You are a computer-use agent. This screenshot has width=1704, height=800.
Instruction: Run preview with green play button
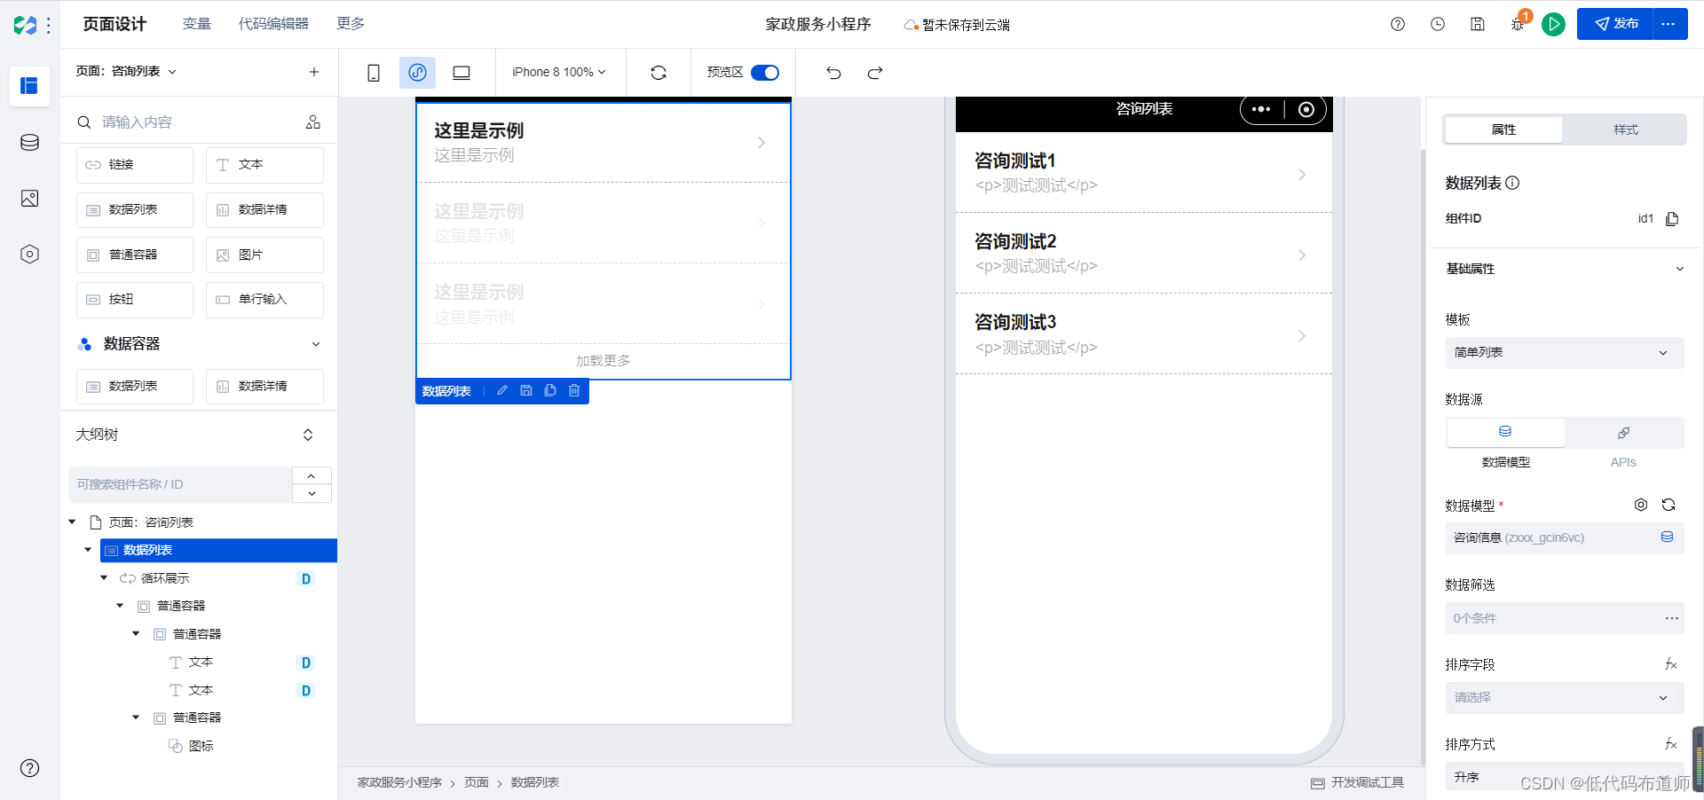(1553, 24)
